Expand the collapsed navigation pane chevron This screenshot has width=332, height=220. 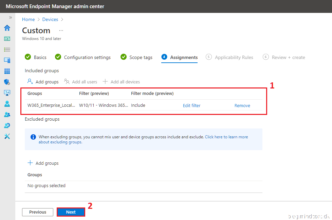9,17
